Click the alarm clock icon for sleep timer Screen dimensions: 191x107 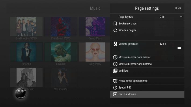pyautogui.click(x=115, y=81)
